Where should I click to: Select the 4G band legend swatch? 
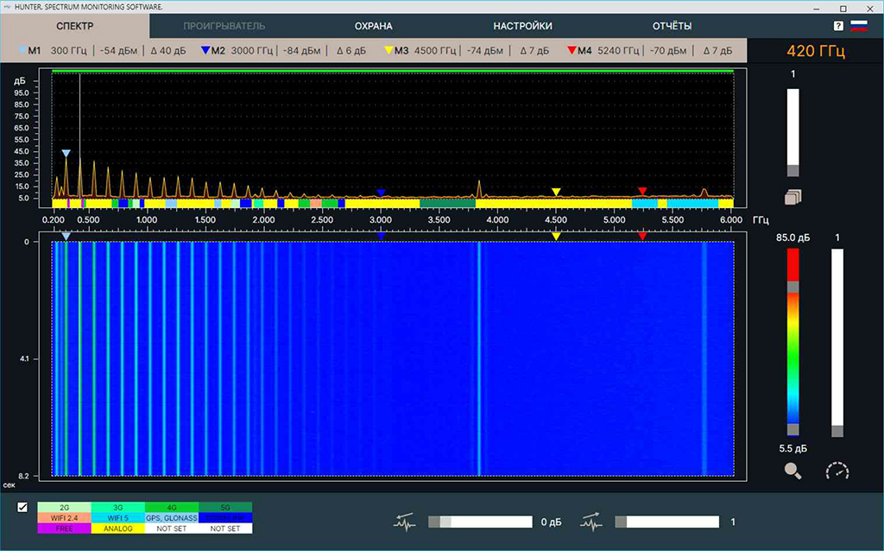(172, 508)
